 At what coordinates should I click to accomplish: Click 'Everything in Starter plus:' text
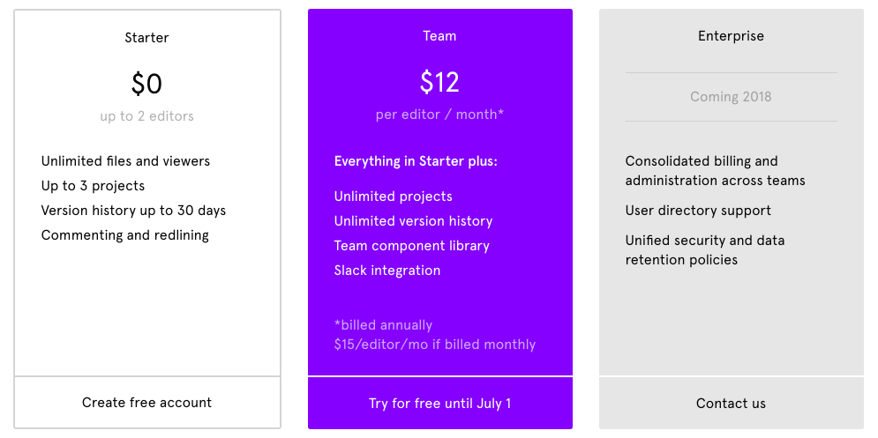coord(416,161)
